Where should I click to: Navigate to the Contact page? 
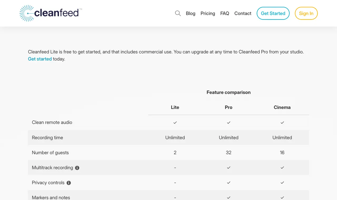pos(243,13)
